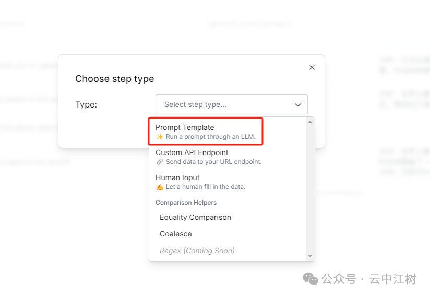Click the Comparison Helpers group header
The height and width of the screenshot is (296, 430).
(x=186, y=203)
